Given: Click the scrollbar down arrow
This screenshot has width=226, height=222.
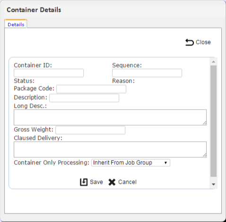Looking at the screenshot, I should coord(214,184).
